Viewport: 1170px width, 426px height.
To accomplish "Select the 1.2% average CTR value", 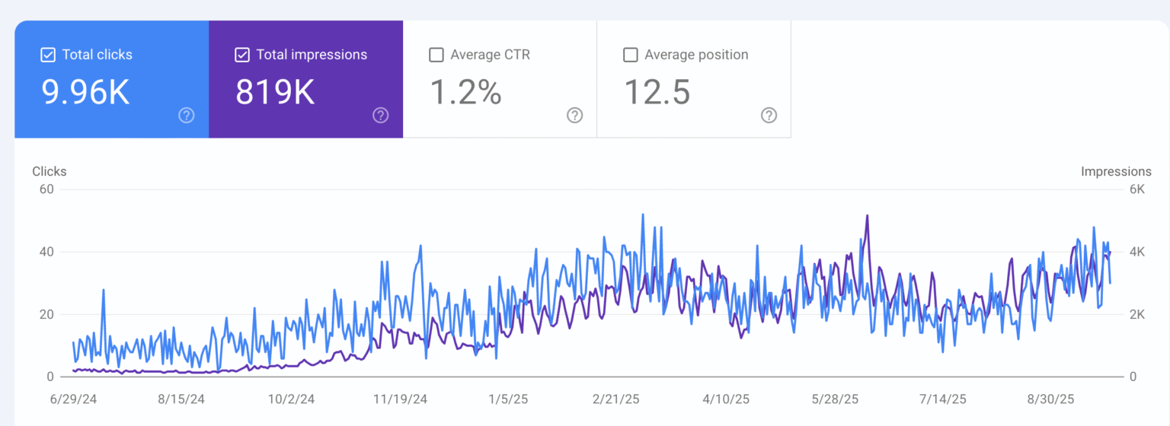I will tap(465, 92).
